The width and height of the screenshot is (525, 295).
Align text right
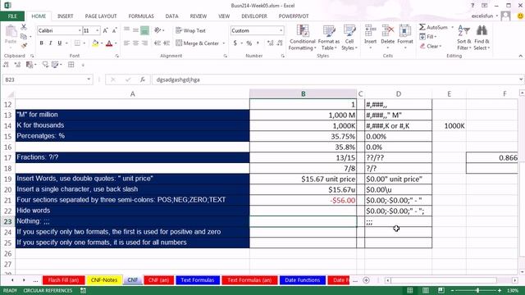[144, 43]
